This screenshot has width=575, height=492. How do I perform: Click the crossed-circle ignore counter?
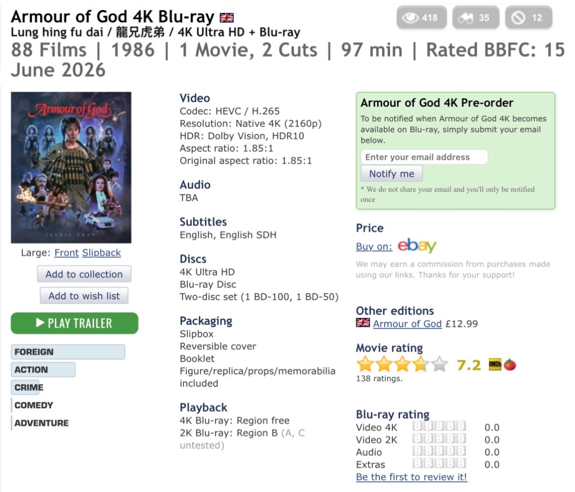(x=528, y=18)
